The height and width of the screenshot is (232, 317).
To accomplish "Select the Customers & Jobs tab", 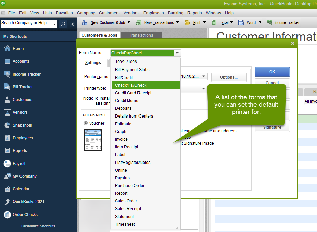I will click(99, 35).
